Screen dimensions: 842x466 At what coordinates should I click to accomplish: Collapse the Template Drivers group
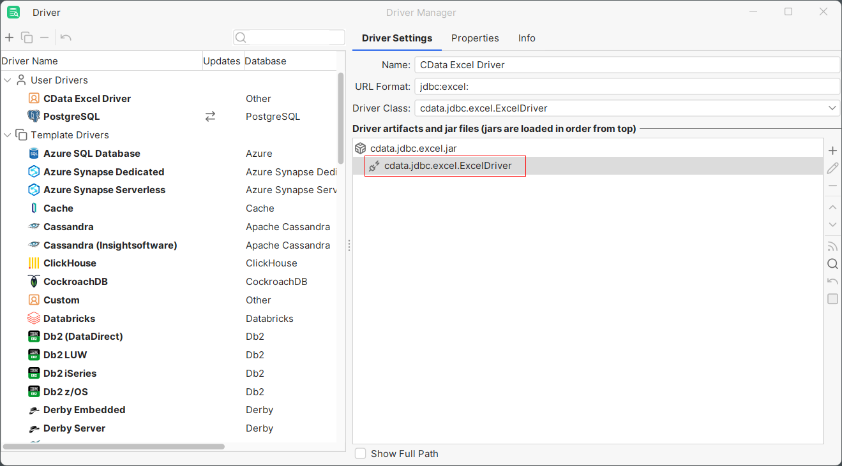coord(8,135)
